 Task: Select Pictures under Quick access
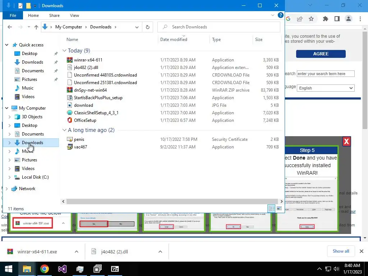pyautogui.click(x=29, y=79)
